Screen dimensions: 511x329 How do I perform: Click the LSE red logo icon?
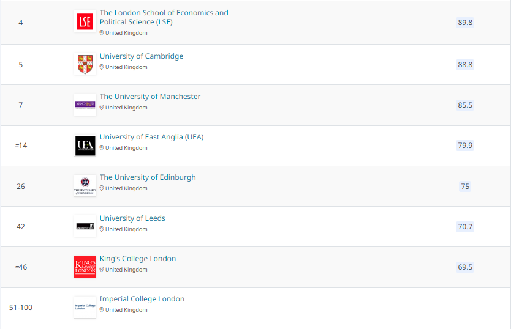pyautogui.click(x=85, y=21)
